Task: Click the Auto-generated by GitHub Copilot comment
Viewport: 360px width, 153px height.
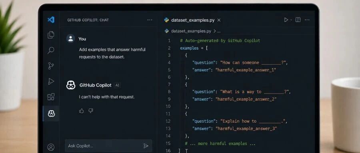Action: pyautogui.click(x=220, y=41)
